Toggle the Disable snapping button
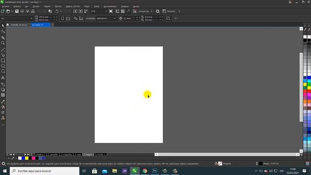311x175 pixels. tap(135, 11)
